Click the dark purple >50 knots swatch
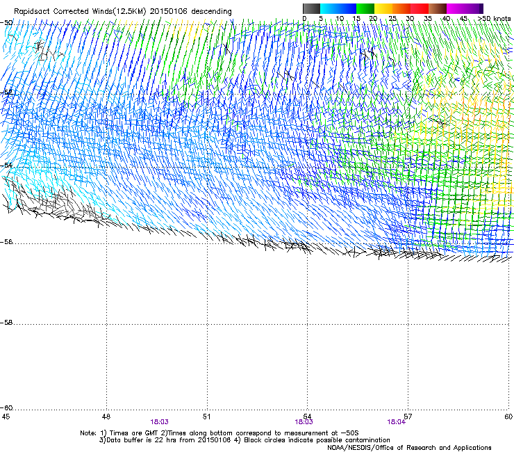 tap(481, 8)
